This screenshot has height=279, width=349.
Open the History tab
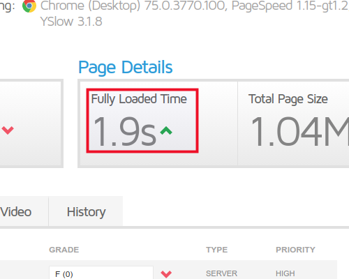(86, 212)
